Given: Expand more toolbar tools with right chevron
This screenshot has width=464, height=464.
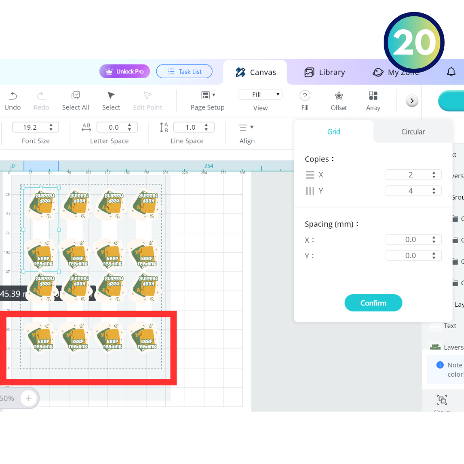Looking at the screenshot, I should coord(412,101).
